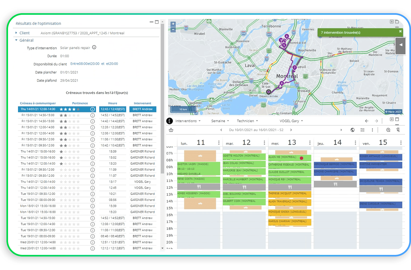
Task: Open info icon in the 12:43 row
Action: (x=92, y=109)
